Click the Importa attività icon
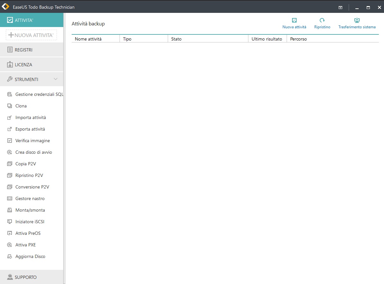 (x=10, y=118)
